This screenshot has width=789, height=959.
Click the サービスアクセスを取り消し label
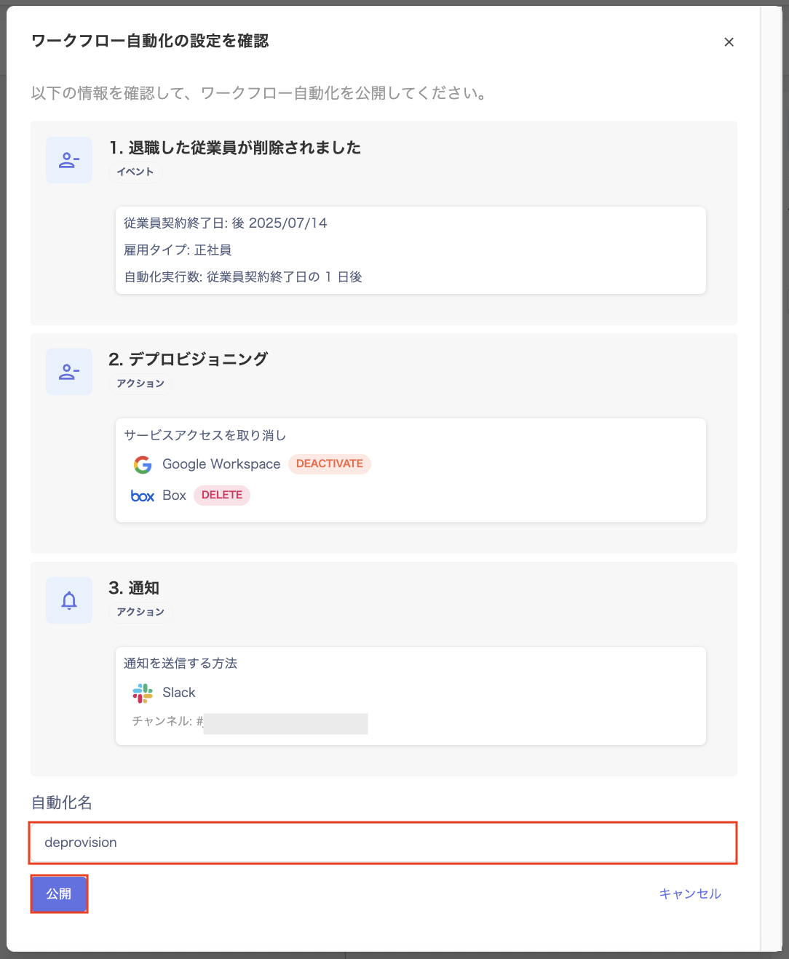point(205,435)
